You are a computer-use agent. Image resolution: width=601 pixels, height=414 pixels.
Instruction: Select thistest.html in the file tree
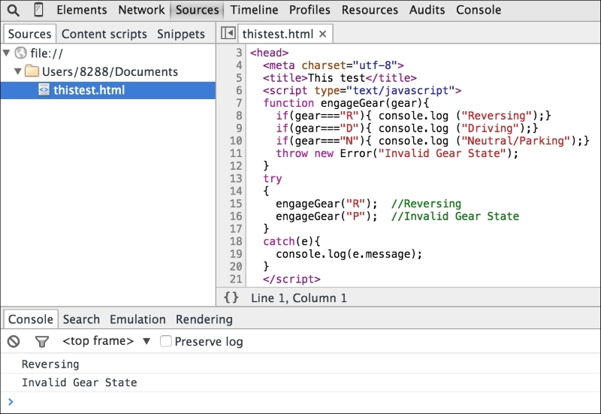[107, 90]
